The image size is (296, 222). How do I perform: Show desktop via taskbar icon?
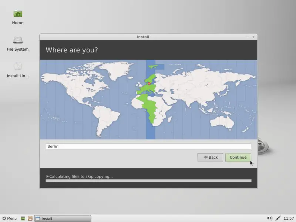pos(23,218)
